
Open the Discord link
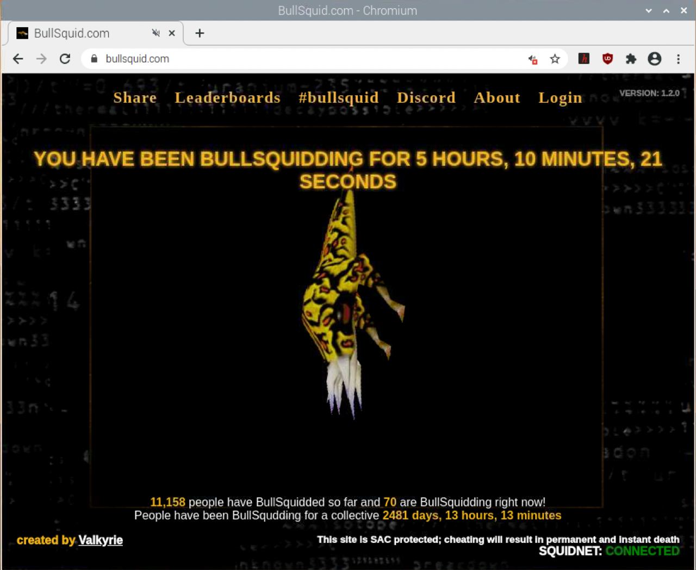pos(426,98)
